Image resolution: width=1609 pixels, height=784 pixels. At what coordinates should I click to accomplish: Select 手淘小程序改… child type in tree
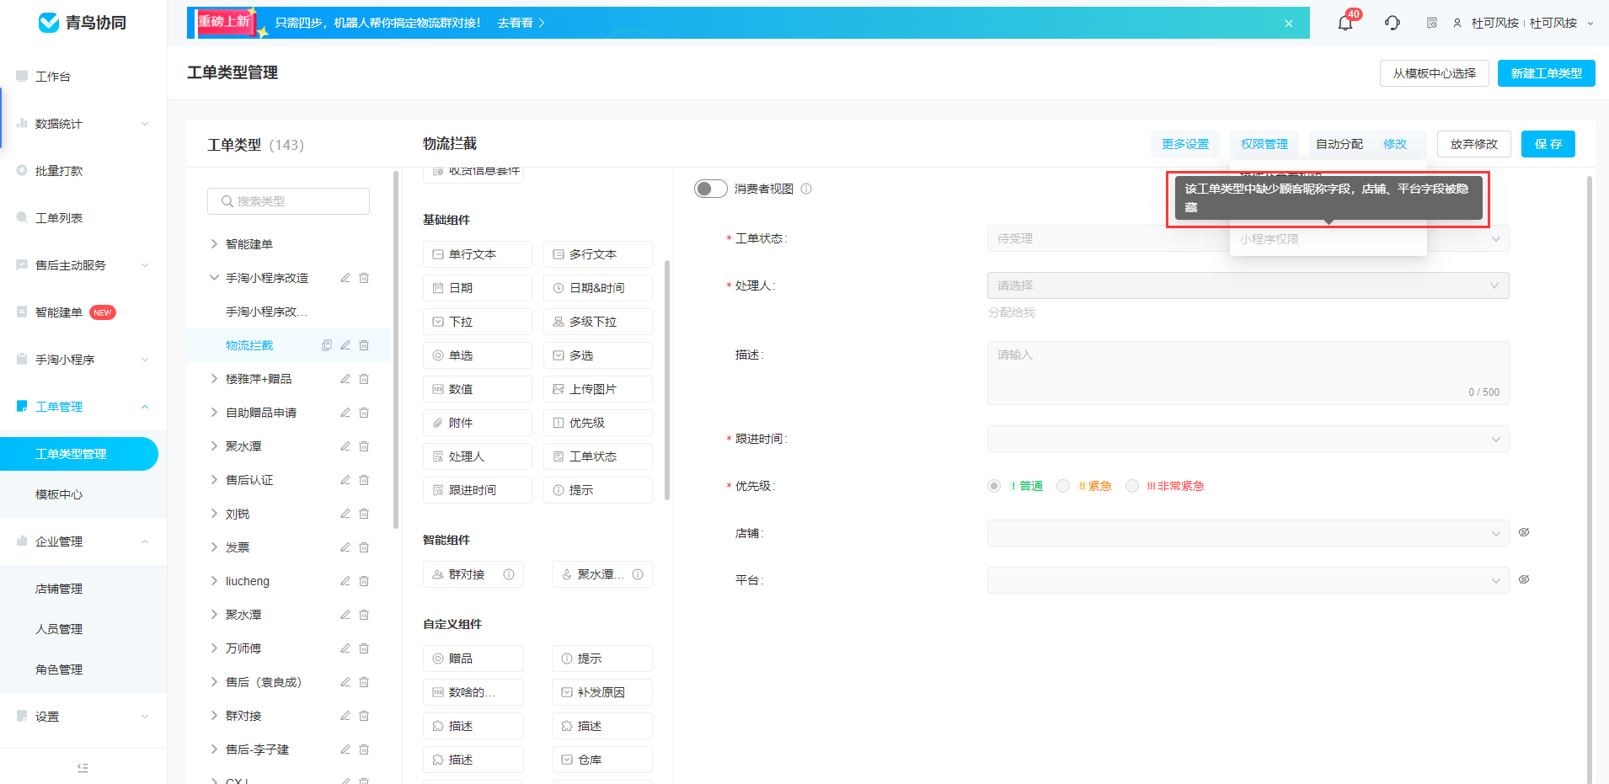click(x=266, y=312)
